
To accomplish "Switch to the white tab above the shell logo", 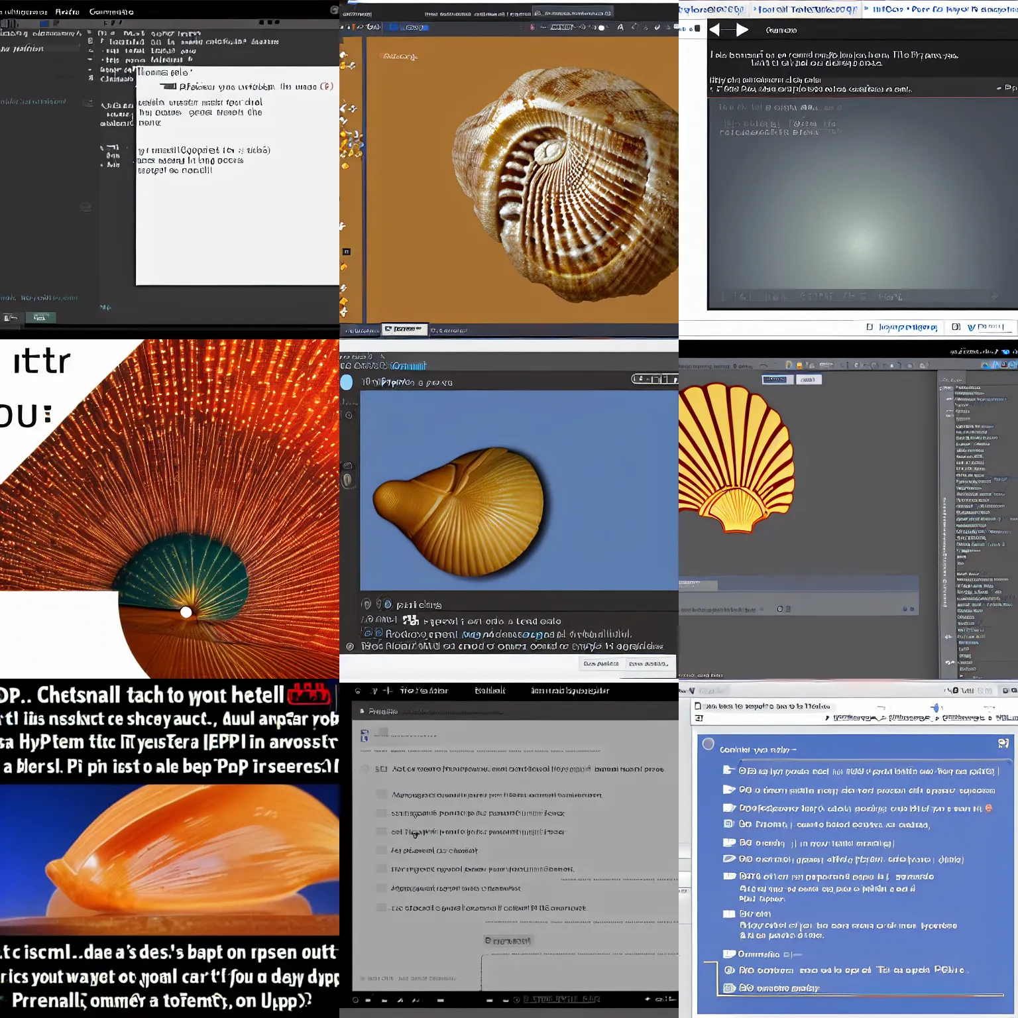I will pyautogui.click(x=808, y=380).
